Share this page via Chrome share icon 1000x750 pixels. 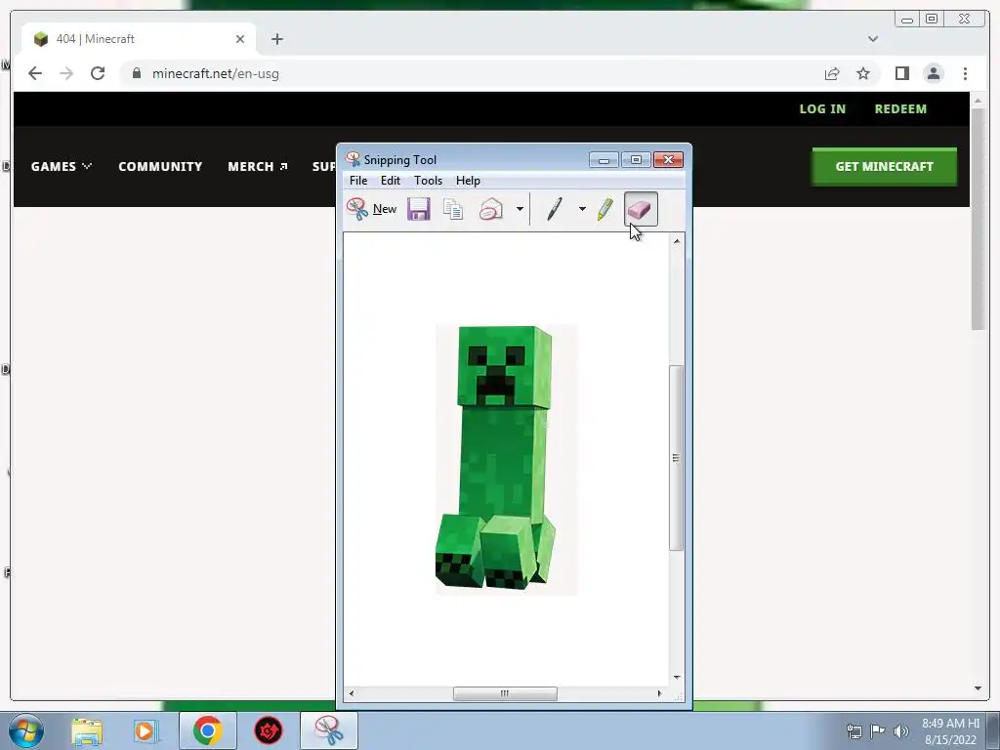click(832, 73)
